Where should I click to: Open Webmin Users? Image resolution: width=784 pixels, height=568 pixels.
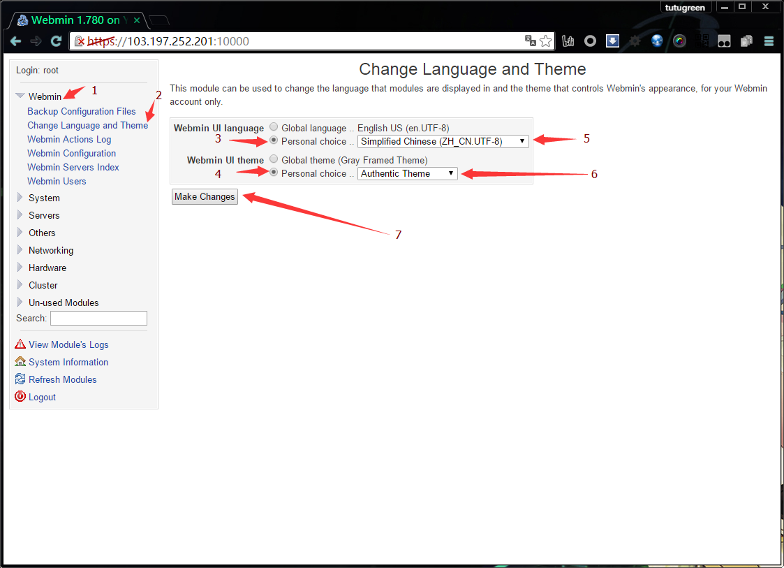(57, 181)
